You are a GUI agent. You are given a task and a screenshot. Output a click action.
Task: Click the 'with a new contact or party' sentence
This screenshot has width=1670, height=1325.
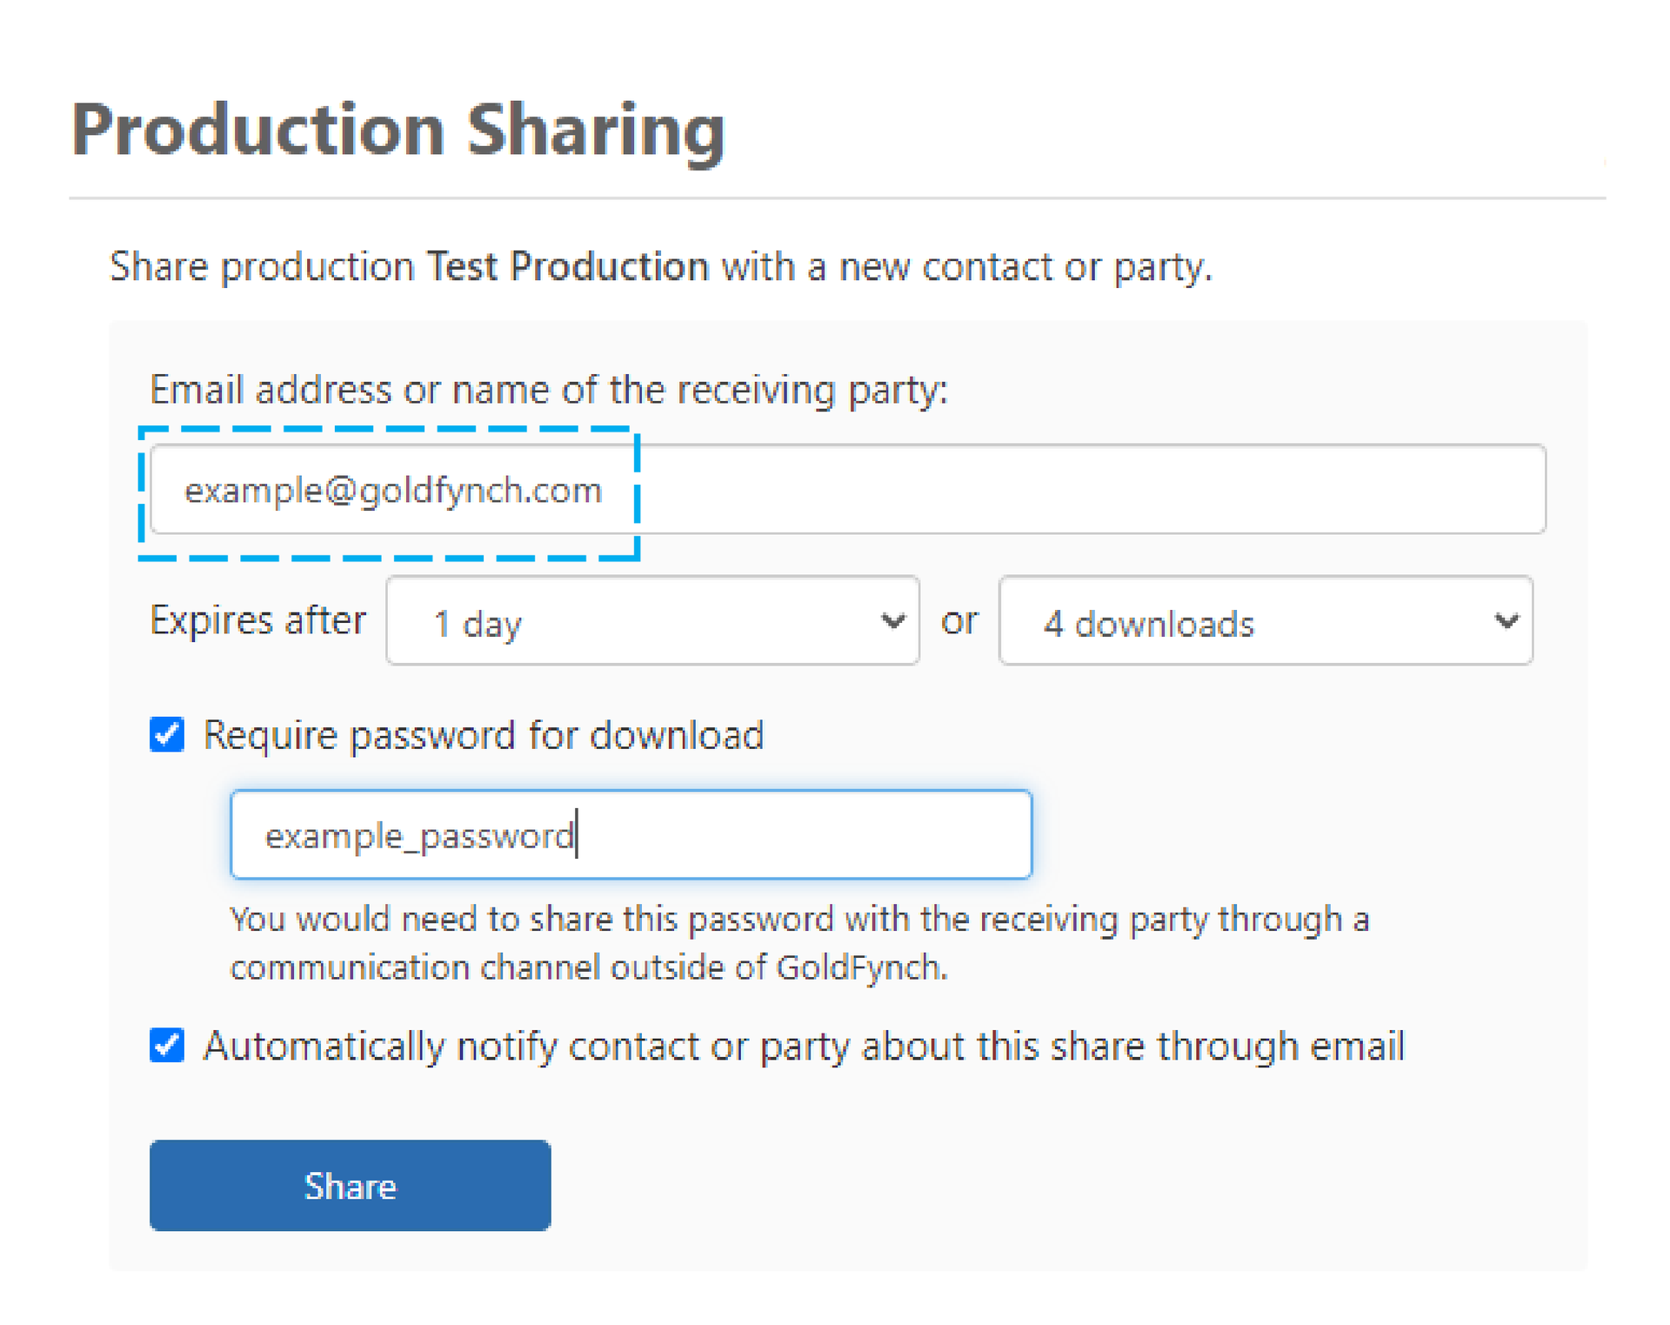pos(965,266)
